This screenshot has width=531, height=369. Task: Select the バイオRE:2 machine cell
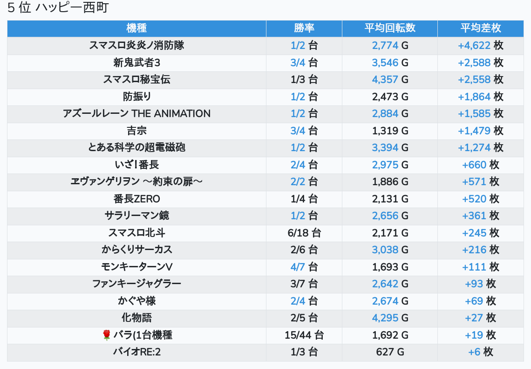(136, 352)
